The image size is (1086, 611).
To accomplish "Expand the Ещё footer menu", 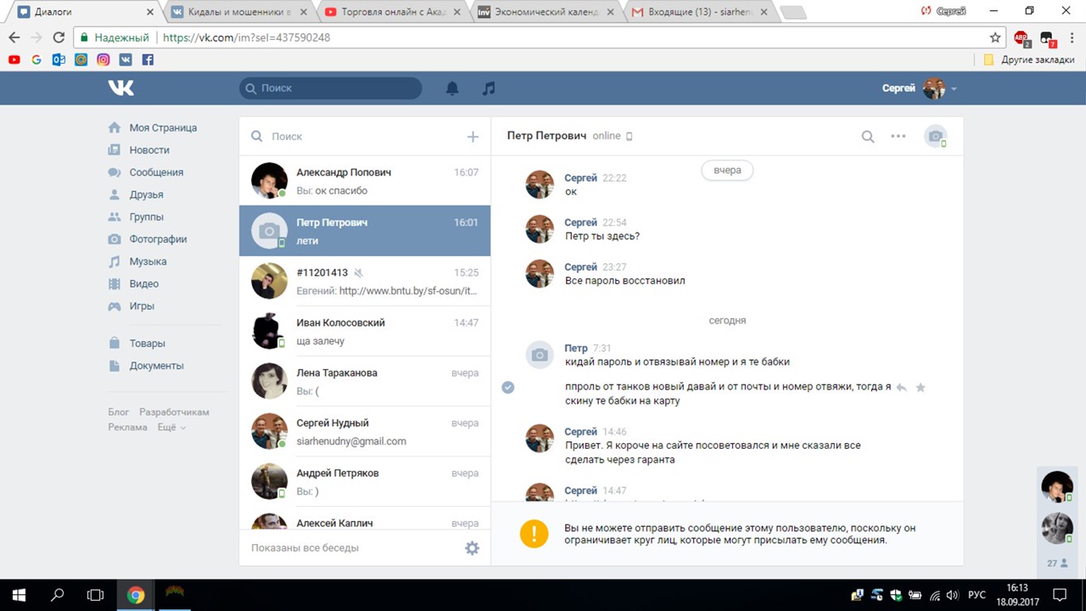I will point(171,428).
